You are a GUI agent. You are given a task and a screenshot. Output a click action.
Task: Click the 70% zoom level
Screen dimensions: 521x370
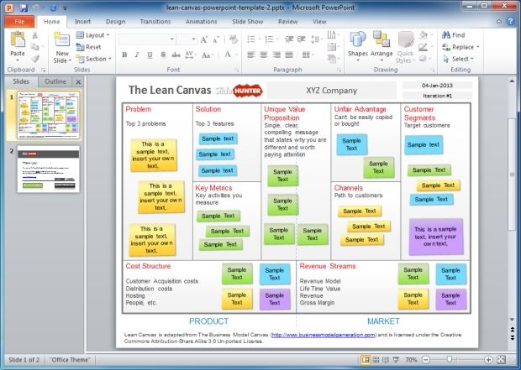(411, 360)
